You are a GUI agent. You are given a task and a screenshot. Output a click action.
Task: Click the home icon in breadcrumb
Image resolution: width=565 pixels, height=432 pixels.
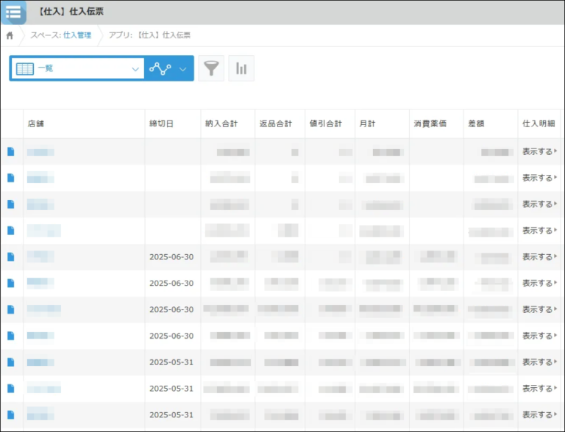pos(10,35)
